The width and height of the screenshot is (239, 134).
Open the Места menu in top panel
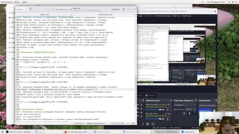pos(17,2)
